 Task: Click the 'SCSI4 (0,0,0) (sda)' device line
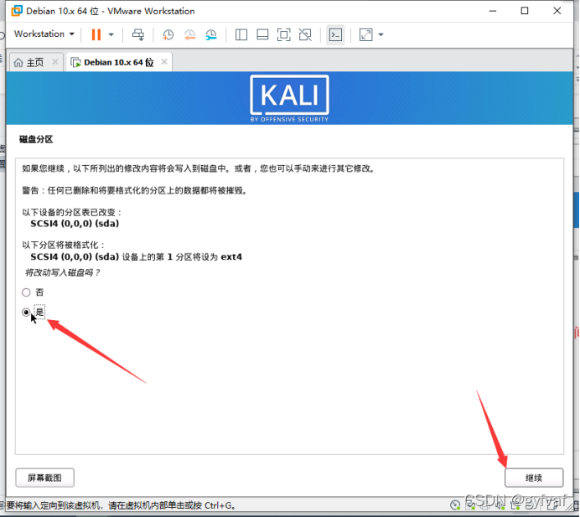coord(75,224)
